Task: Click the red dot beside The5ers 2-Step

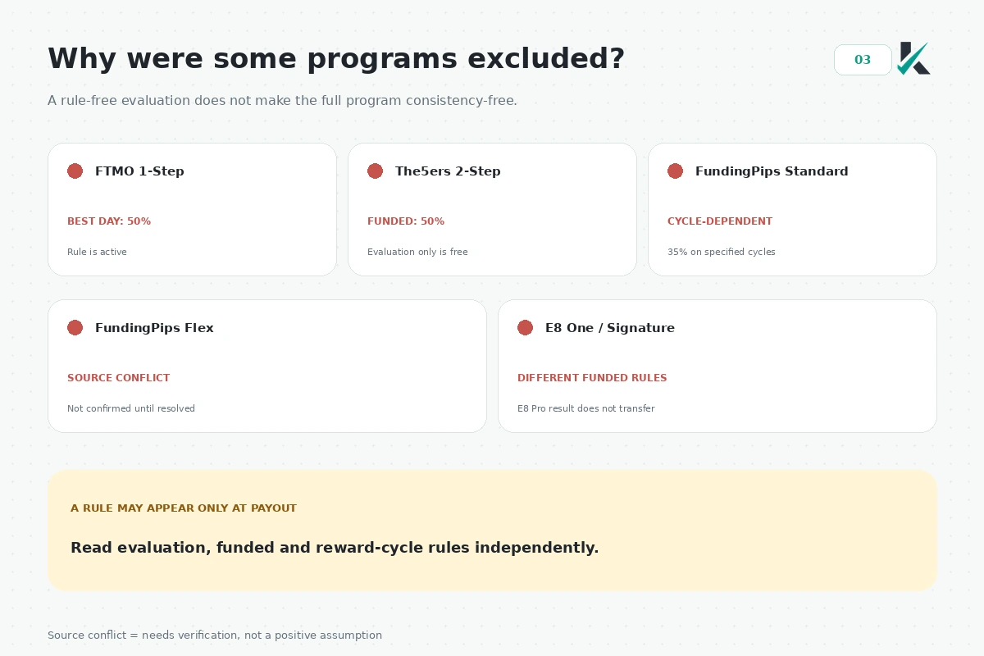Action: (375, 171)
